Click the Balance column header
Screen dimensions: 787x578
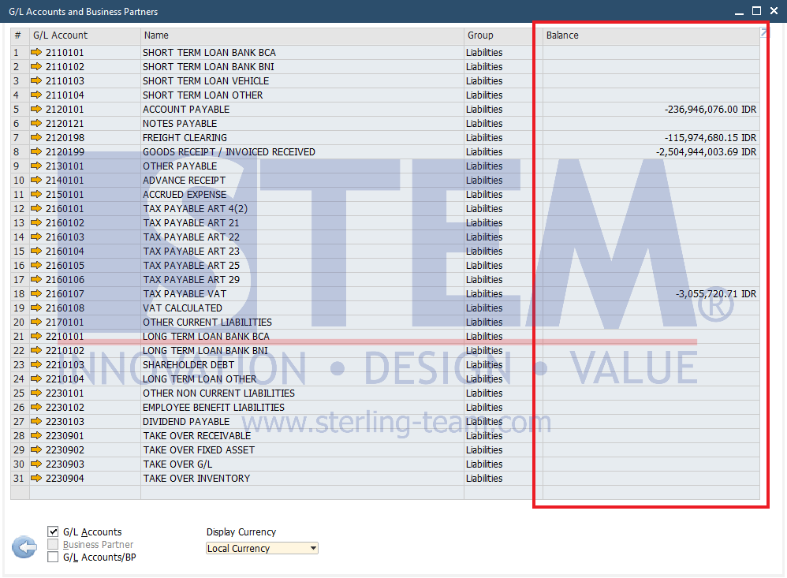pos(651,35)
